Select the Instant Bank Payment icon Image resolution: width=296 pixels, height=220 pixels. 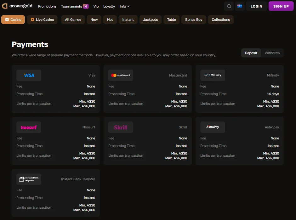29,179
